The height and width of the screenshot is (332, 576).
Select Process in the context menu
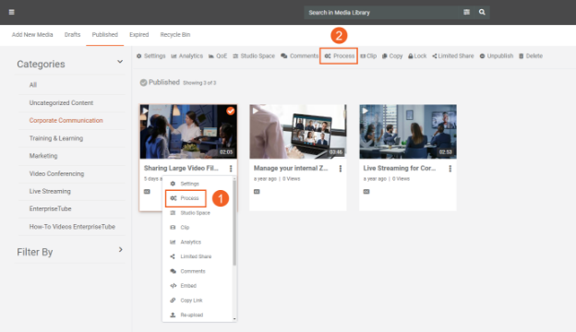pyautogui.click(x=186, y=198)
